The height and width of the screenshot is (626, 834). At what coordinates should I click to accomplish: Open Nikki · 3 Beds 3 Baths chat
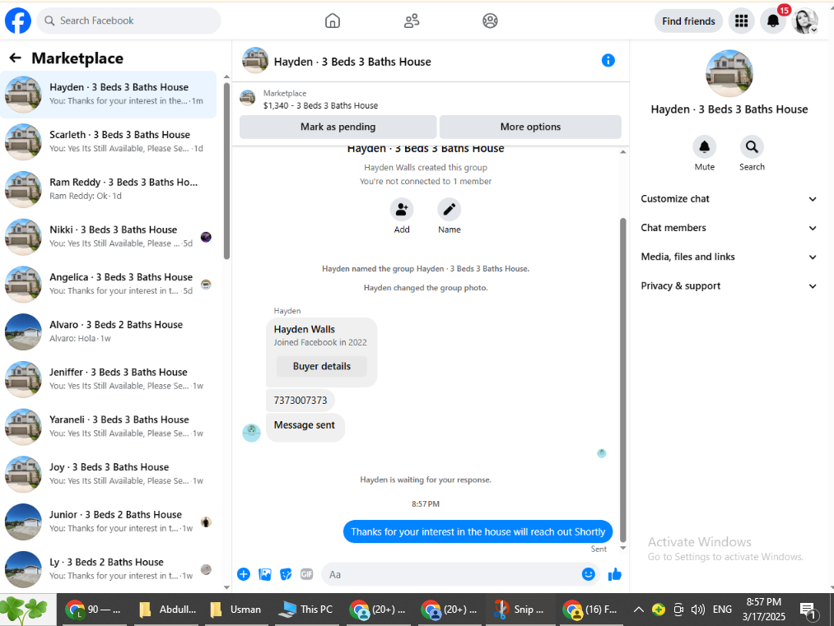[x=109, y=236]
